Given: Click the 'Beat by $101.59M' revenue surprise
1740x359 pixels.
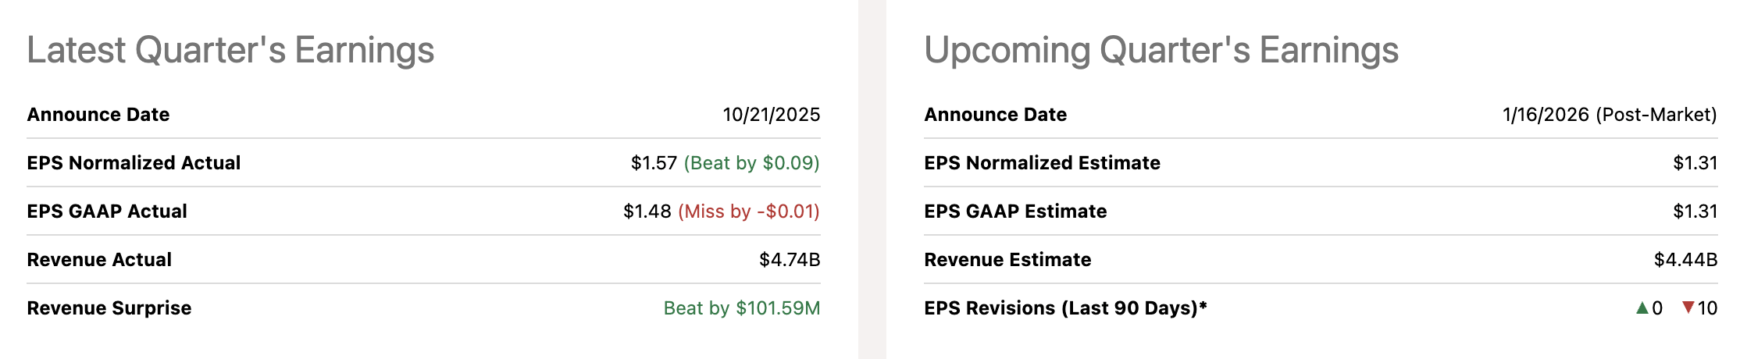Looking at the screenshot, I should (741, 308).
